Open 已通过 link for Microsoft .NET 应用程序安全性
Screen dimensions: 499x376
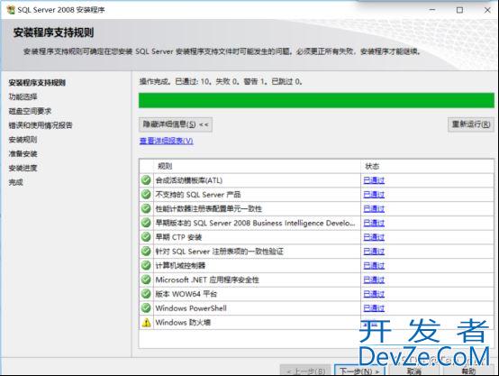coord(374,280)
